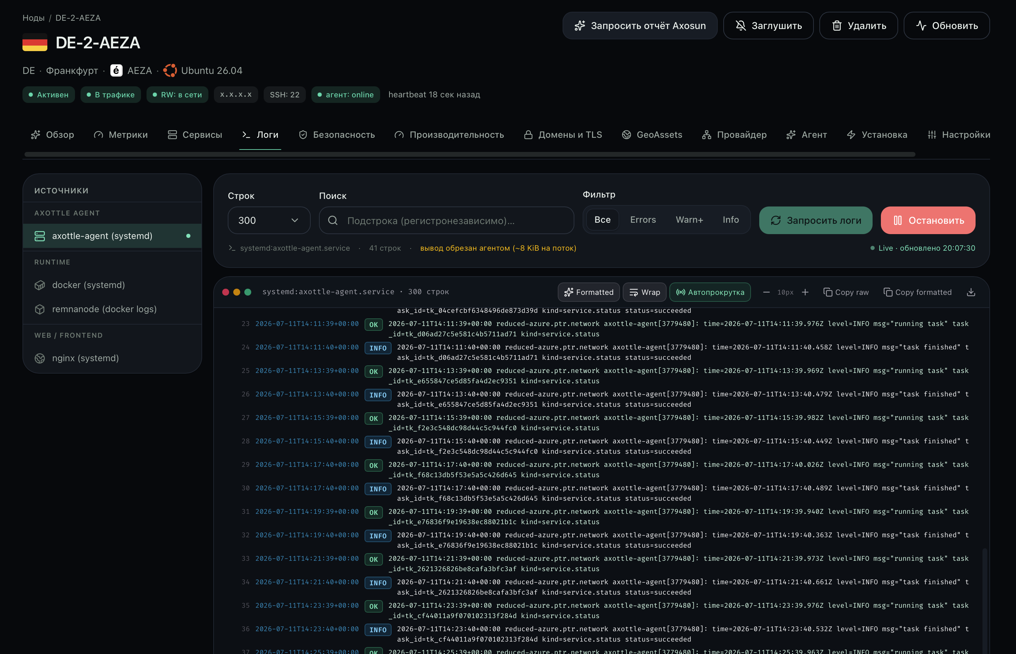Toggle Formatted log view
This screenshot has width=1016, height=654.
coord(589,292)
